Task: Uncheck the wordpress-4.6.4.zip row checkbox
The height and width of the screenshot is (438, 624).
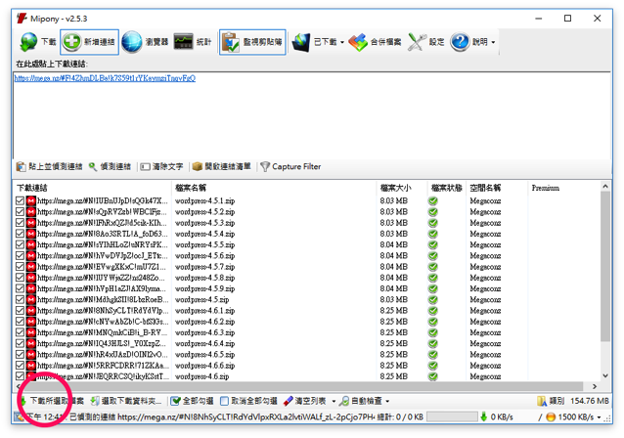Action: tap(20, 343)
